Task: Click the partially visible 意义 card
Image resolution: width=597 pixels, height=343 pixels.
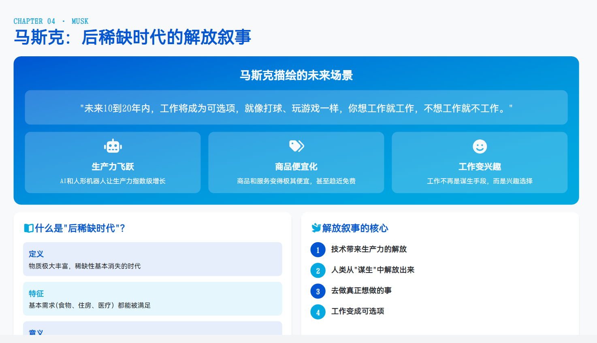Action: coord(152,329)
